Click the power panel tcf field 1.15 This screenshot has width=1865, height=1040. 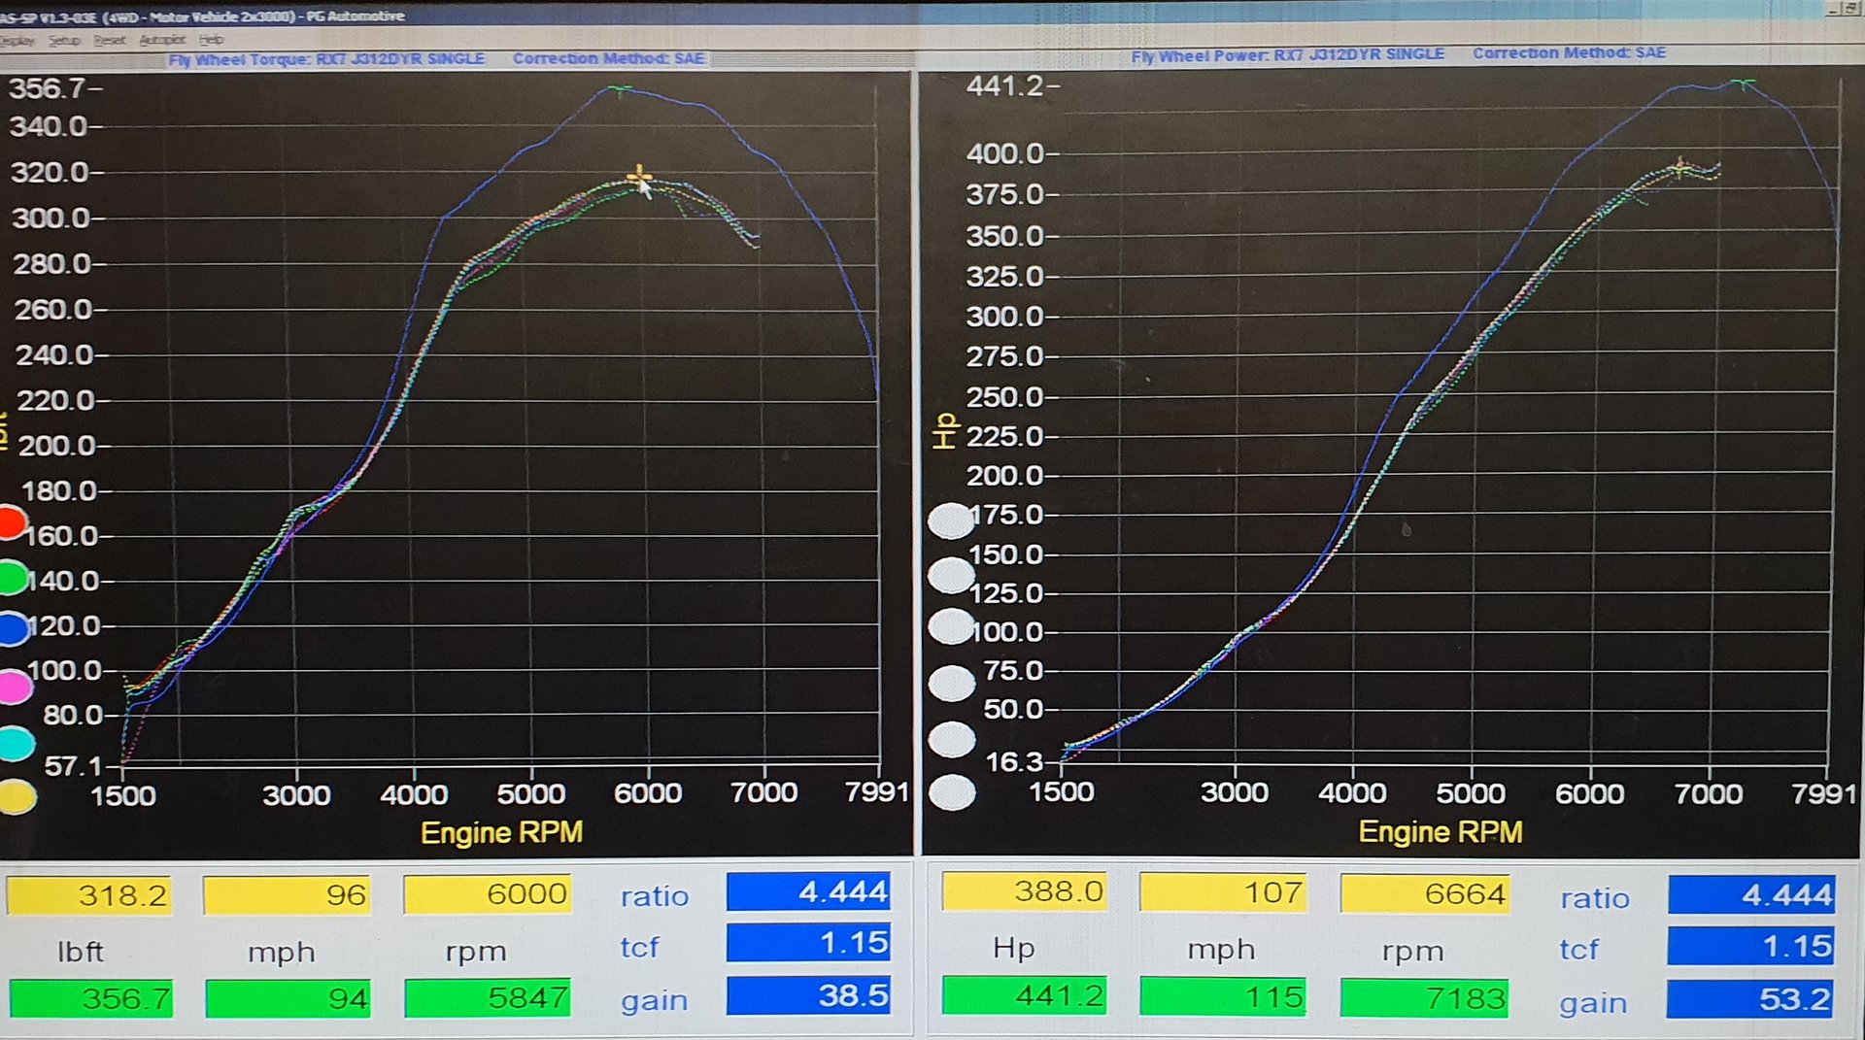click(1751, 947)
